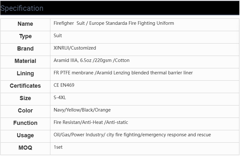Click the Name row label
Image resolution: width=240 pixels, height=156 pixels.
click(x=25, y=24)
